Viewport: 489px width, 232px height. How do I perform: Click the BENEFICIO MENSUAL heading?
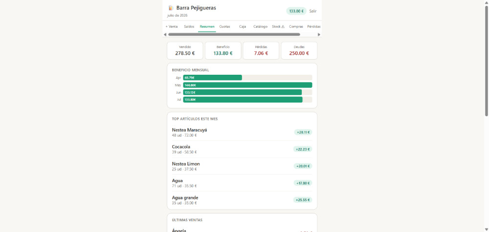(190, 70)
